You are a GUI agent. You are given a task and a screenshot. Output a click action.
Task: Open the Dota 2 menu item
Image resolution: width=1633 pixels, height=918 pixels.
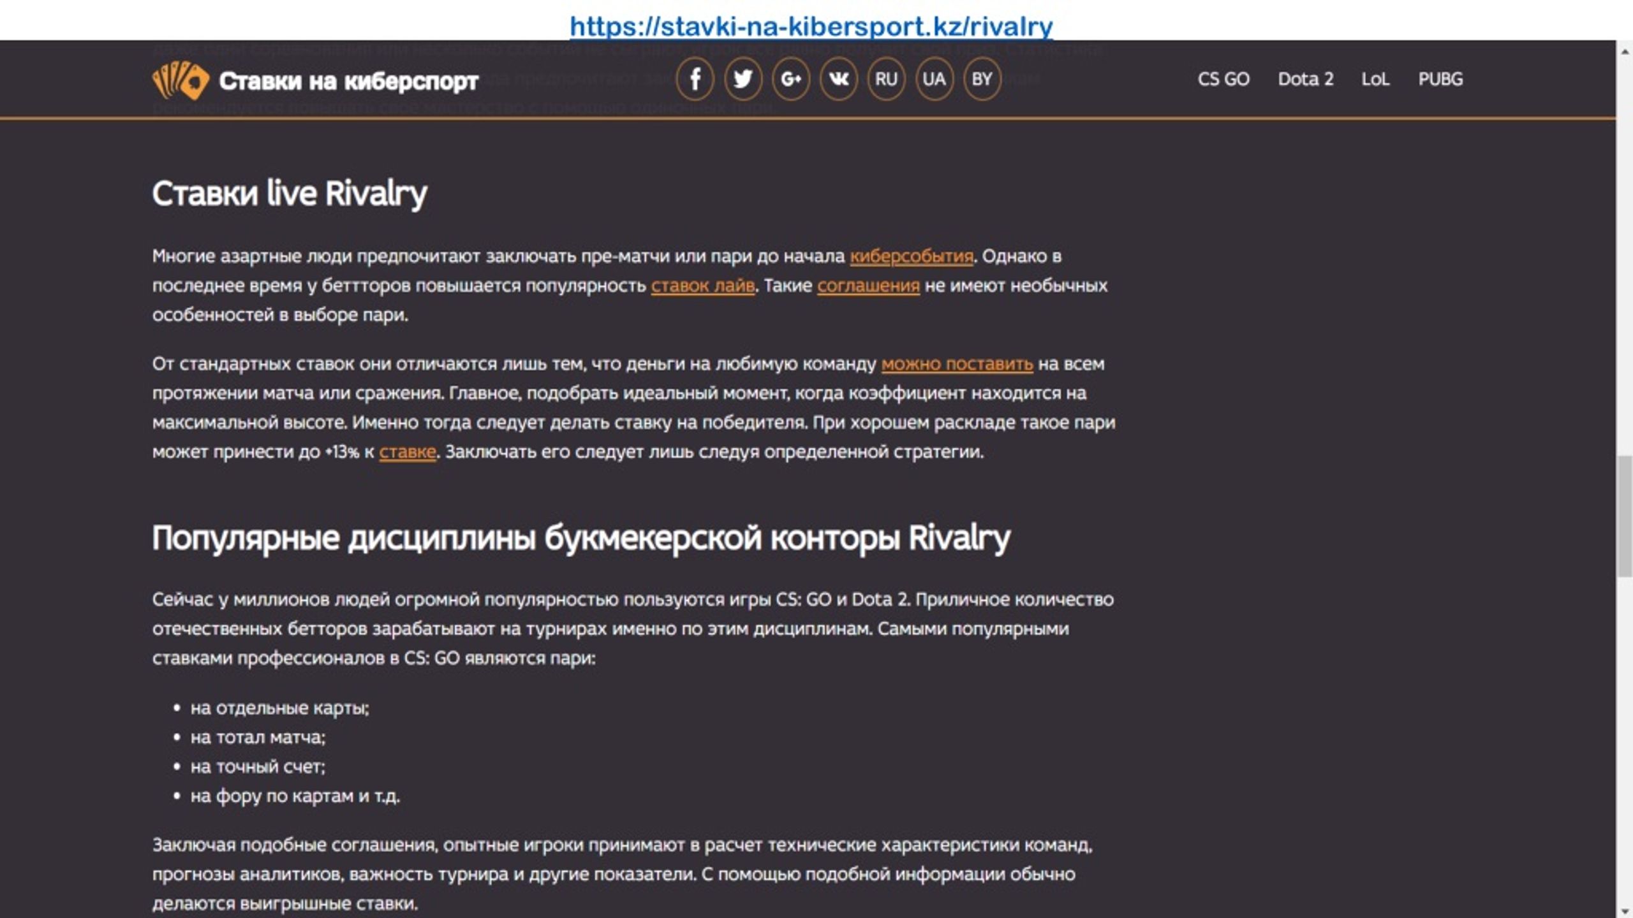1306,79
